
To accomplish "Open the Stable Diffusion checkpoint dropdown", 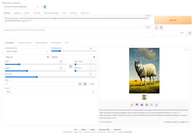I will point(21,7).
